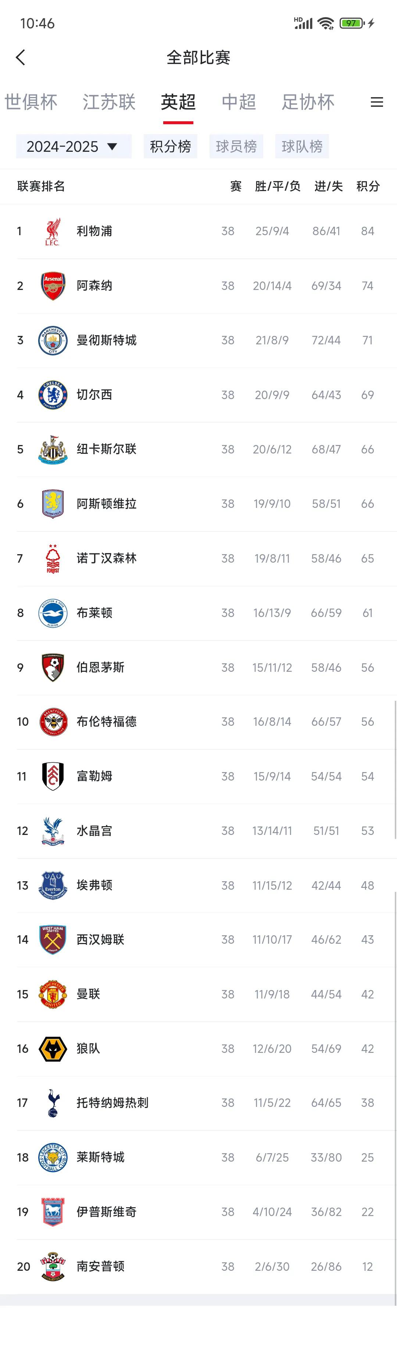397x1352 pixels.
Task: Tap the Liverpool club crest
Action: 53,232
